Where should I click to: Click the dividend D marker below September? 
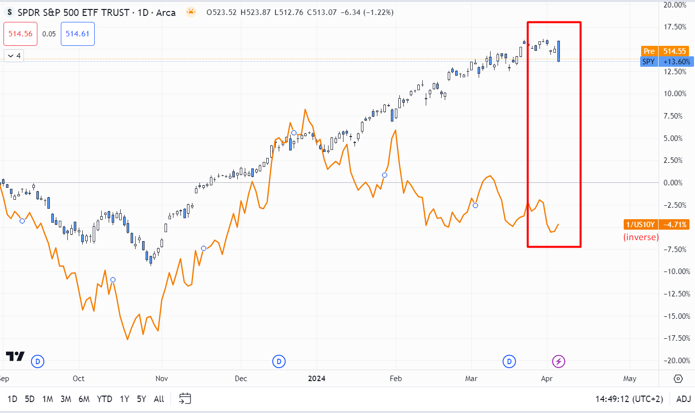(x=38, y=361)
